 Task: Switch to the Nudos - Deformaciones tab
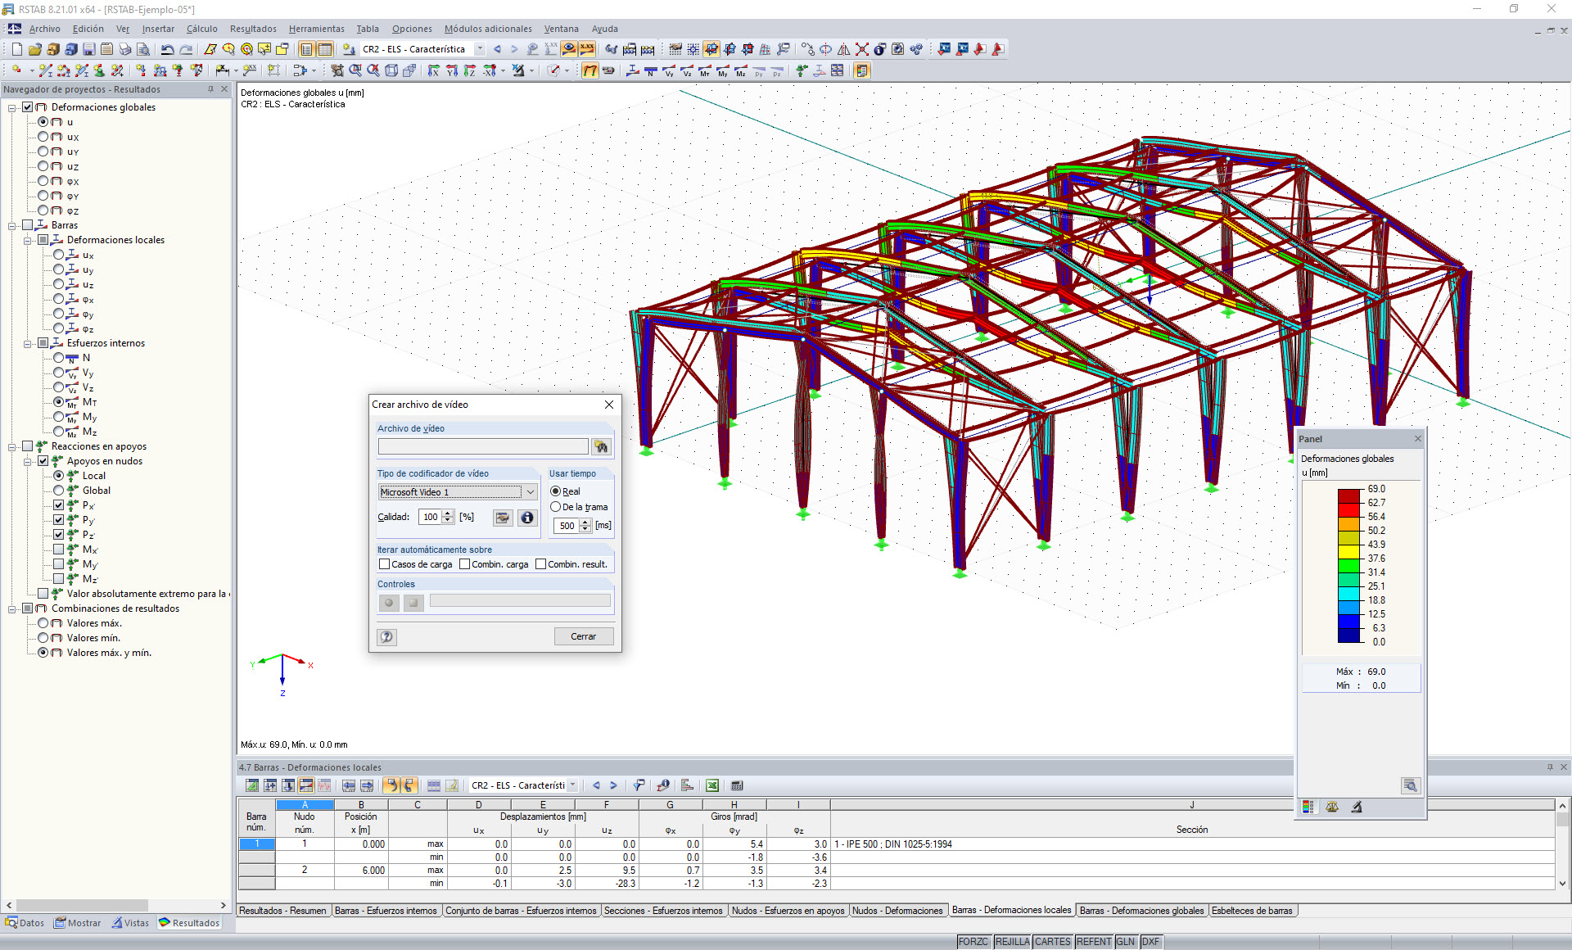897,911
